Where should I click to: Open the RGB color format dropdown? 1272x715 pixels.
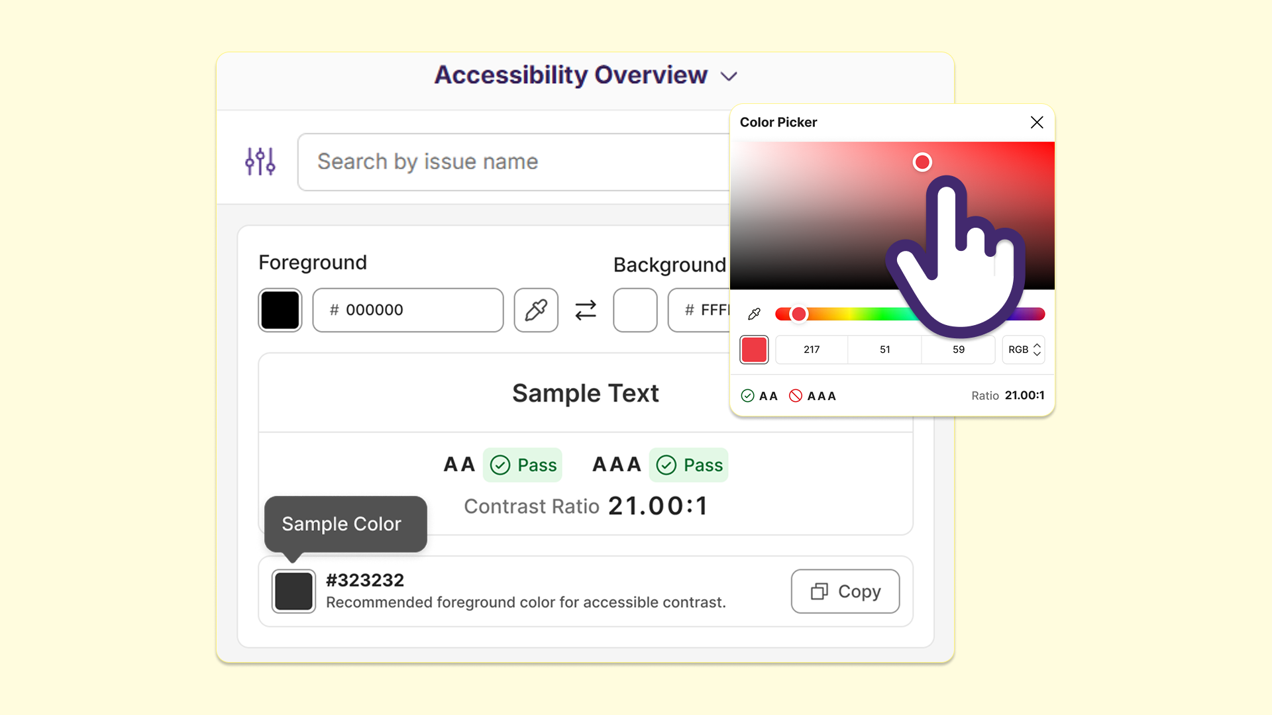[x=1024, y=350]
